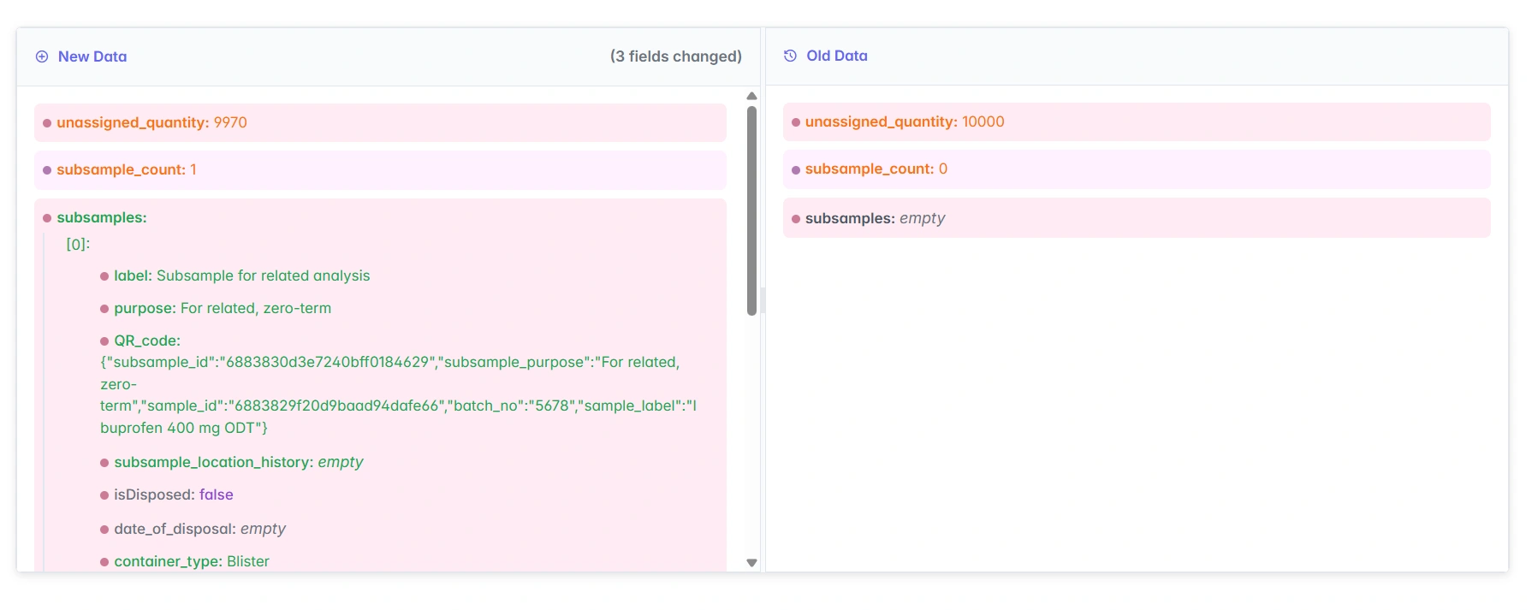Click the panel divider resize handle

pyautogui.click(x=763, y=299)
